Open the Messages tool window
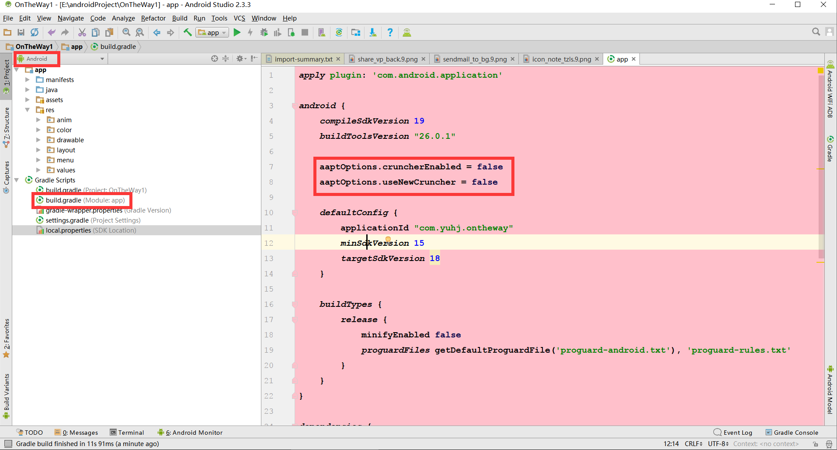The height and width of the screenshot is (450, 837). [76, 432]
